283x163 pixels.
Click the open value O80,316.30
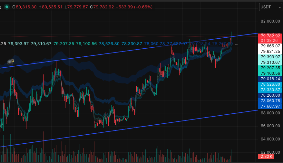(x=24, y=7)
